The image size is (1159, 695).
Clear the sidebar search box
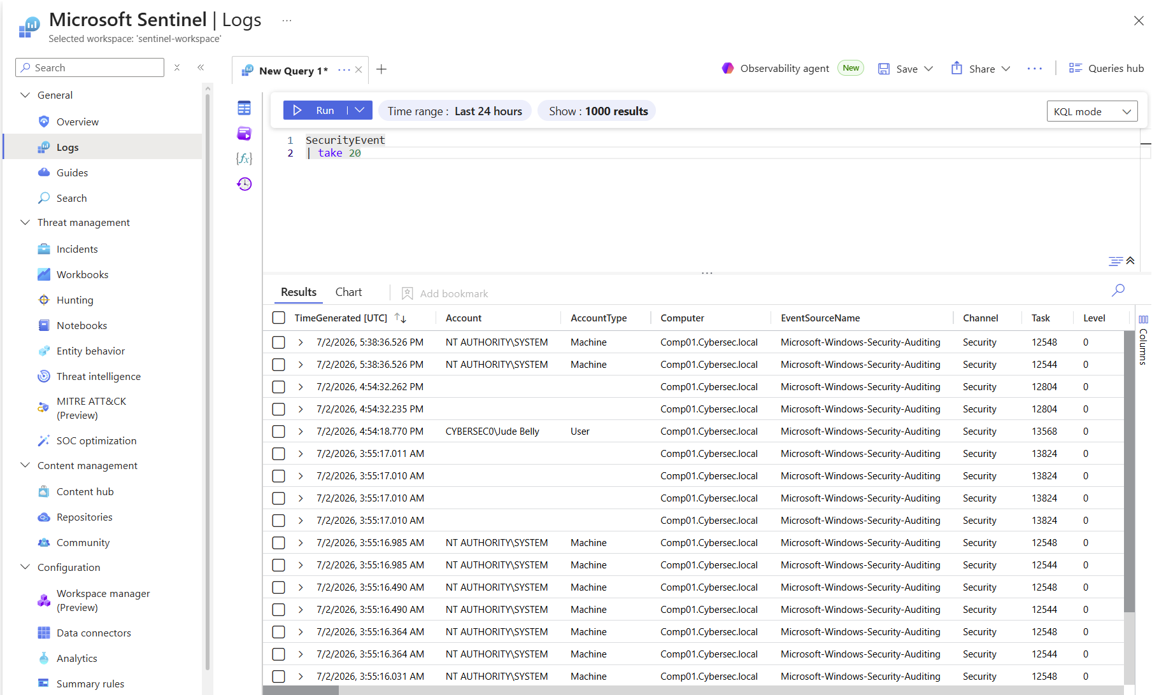[177, 67]
